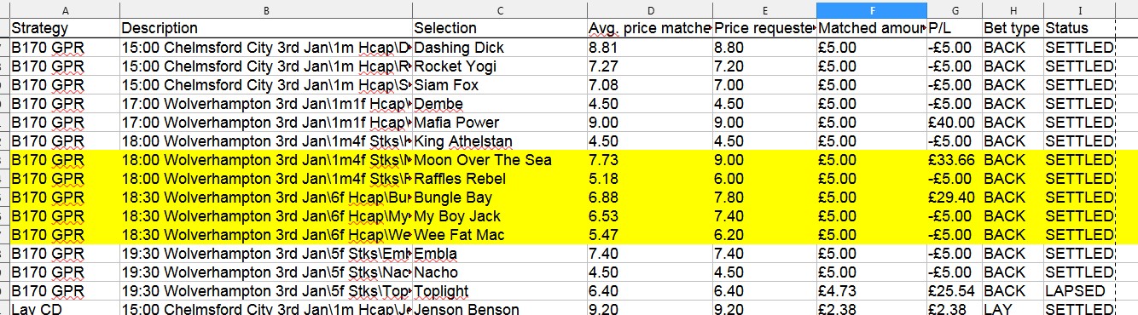The width and height of the screenshot is (1138, 315).
Task: Select the Bungle Bay cell
Action: coord(500,197)
